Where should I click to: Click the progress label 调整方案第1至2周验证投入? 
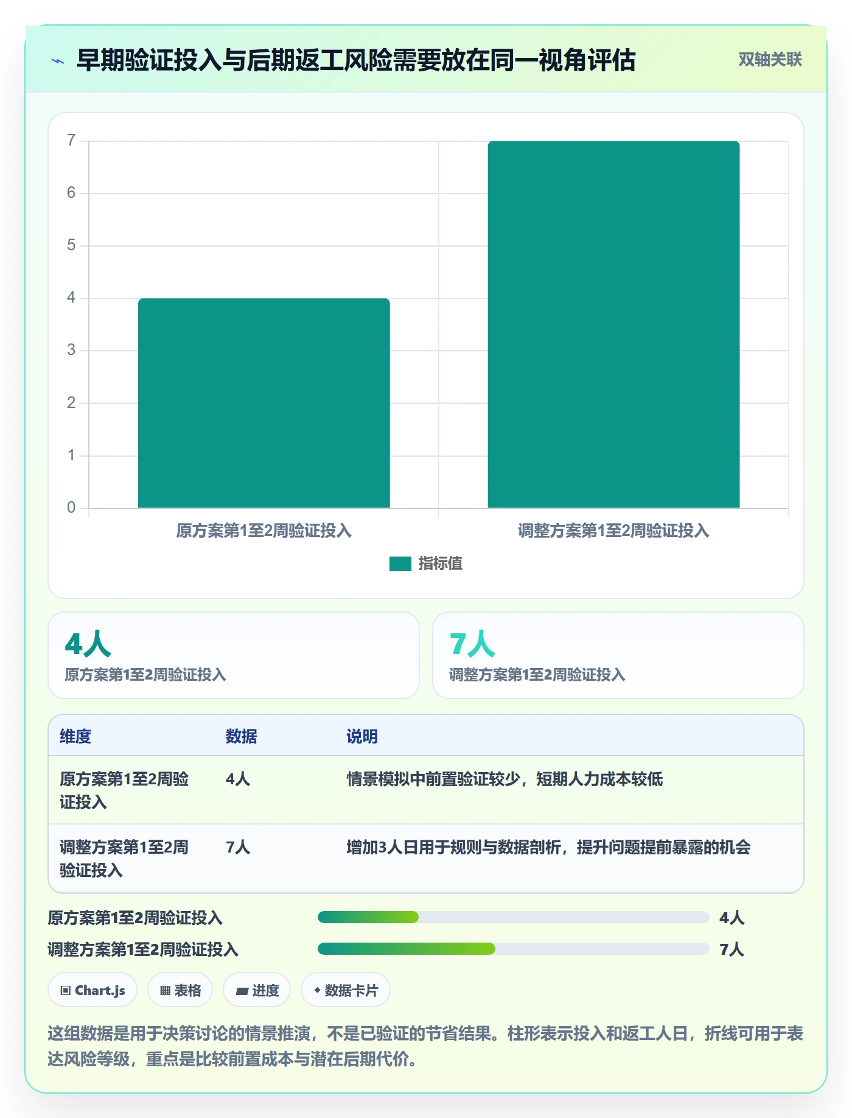pos(143,949)
